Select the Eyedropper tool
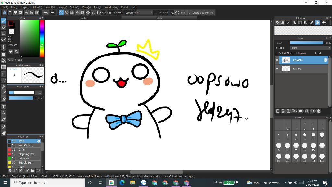 tap(3, 127)
